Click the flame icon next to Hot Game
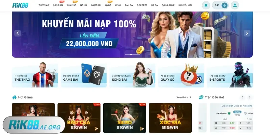 14,97
